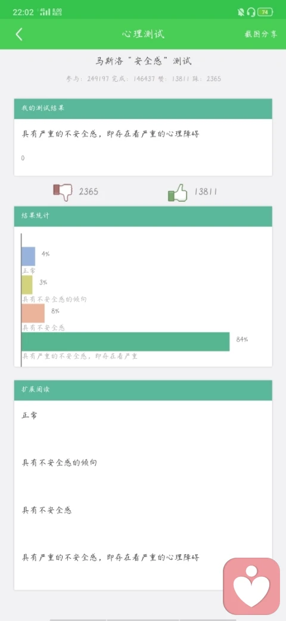
Task: Click the 马斯洛 安全感 测试 title
Action: tap(144, 62)
